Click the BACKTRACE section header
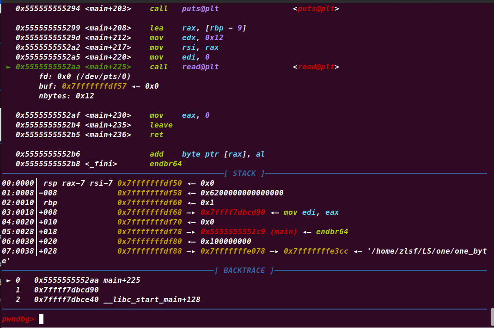The image size is (494, 328). [244, 271]
